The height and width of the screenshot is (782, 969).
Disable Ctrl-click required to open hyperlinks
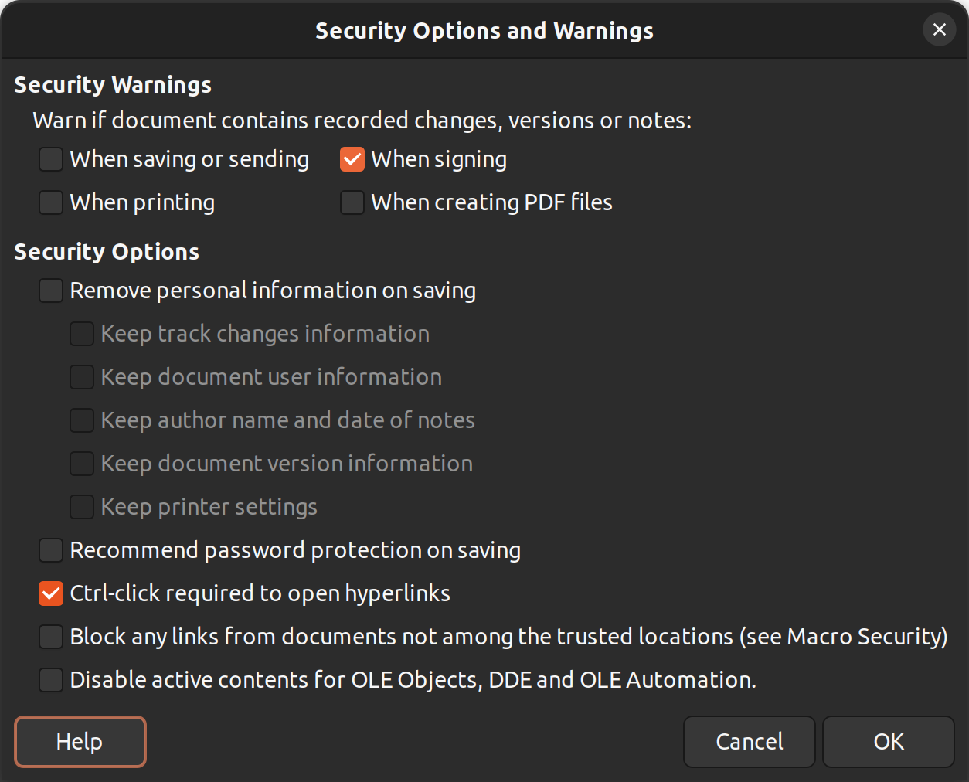click(x=51, y=593)
